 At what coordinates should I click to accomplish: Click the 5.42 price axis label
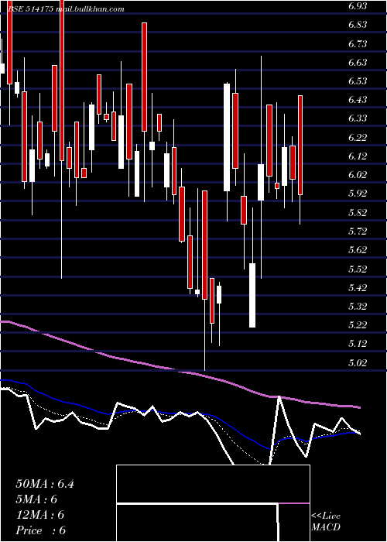[358, 287]
